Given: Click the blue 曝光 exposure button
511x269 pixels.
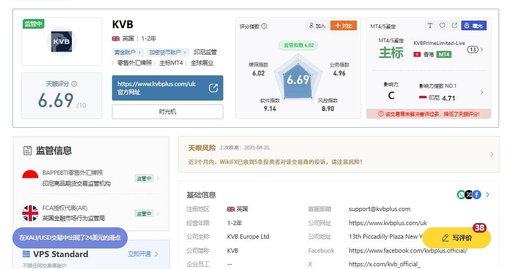Looking at the screenshot, I should click(x=474, y=25).
